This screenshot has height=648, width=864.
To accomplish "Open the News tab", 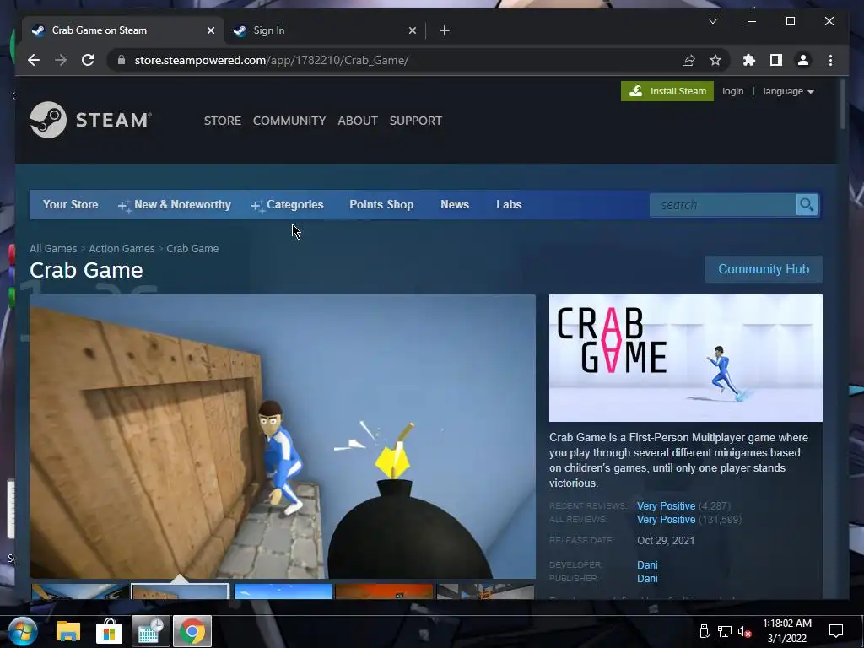I will coord(455,204).
